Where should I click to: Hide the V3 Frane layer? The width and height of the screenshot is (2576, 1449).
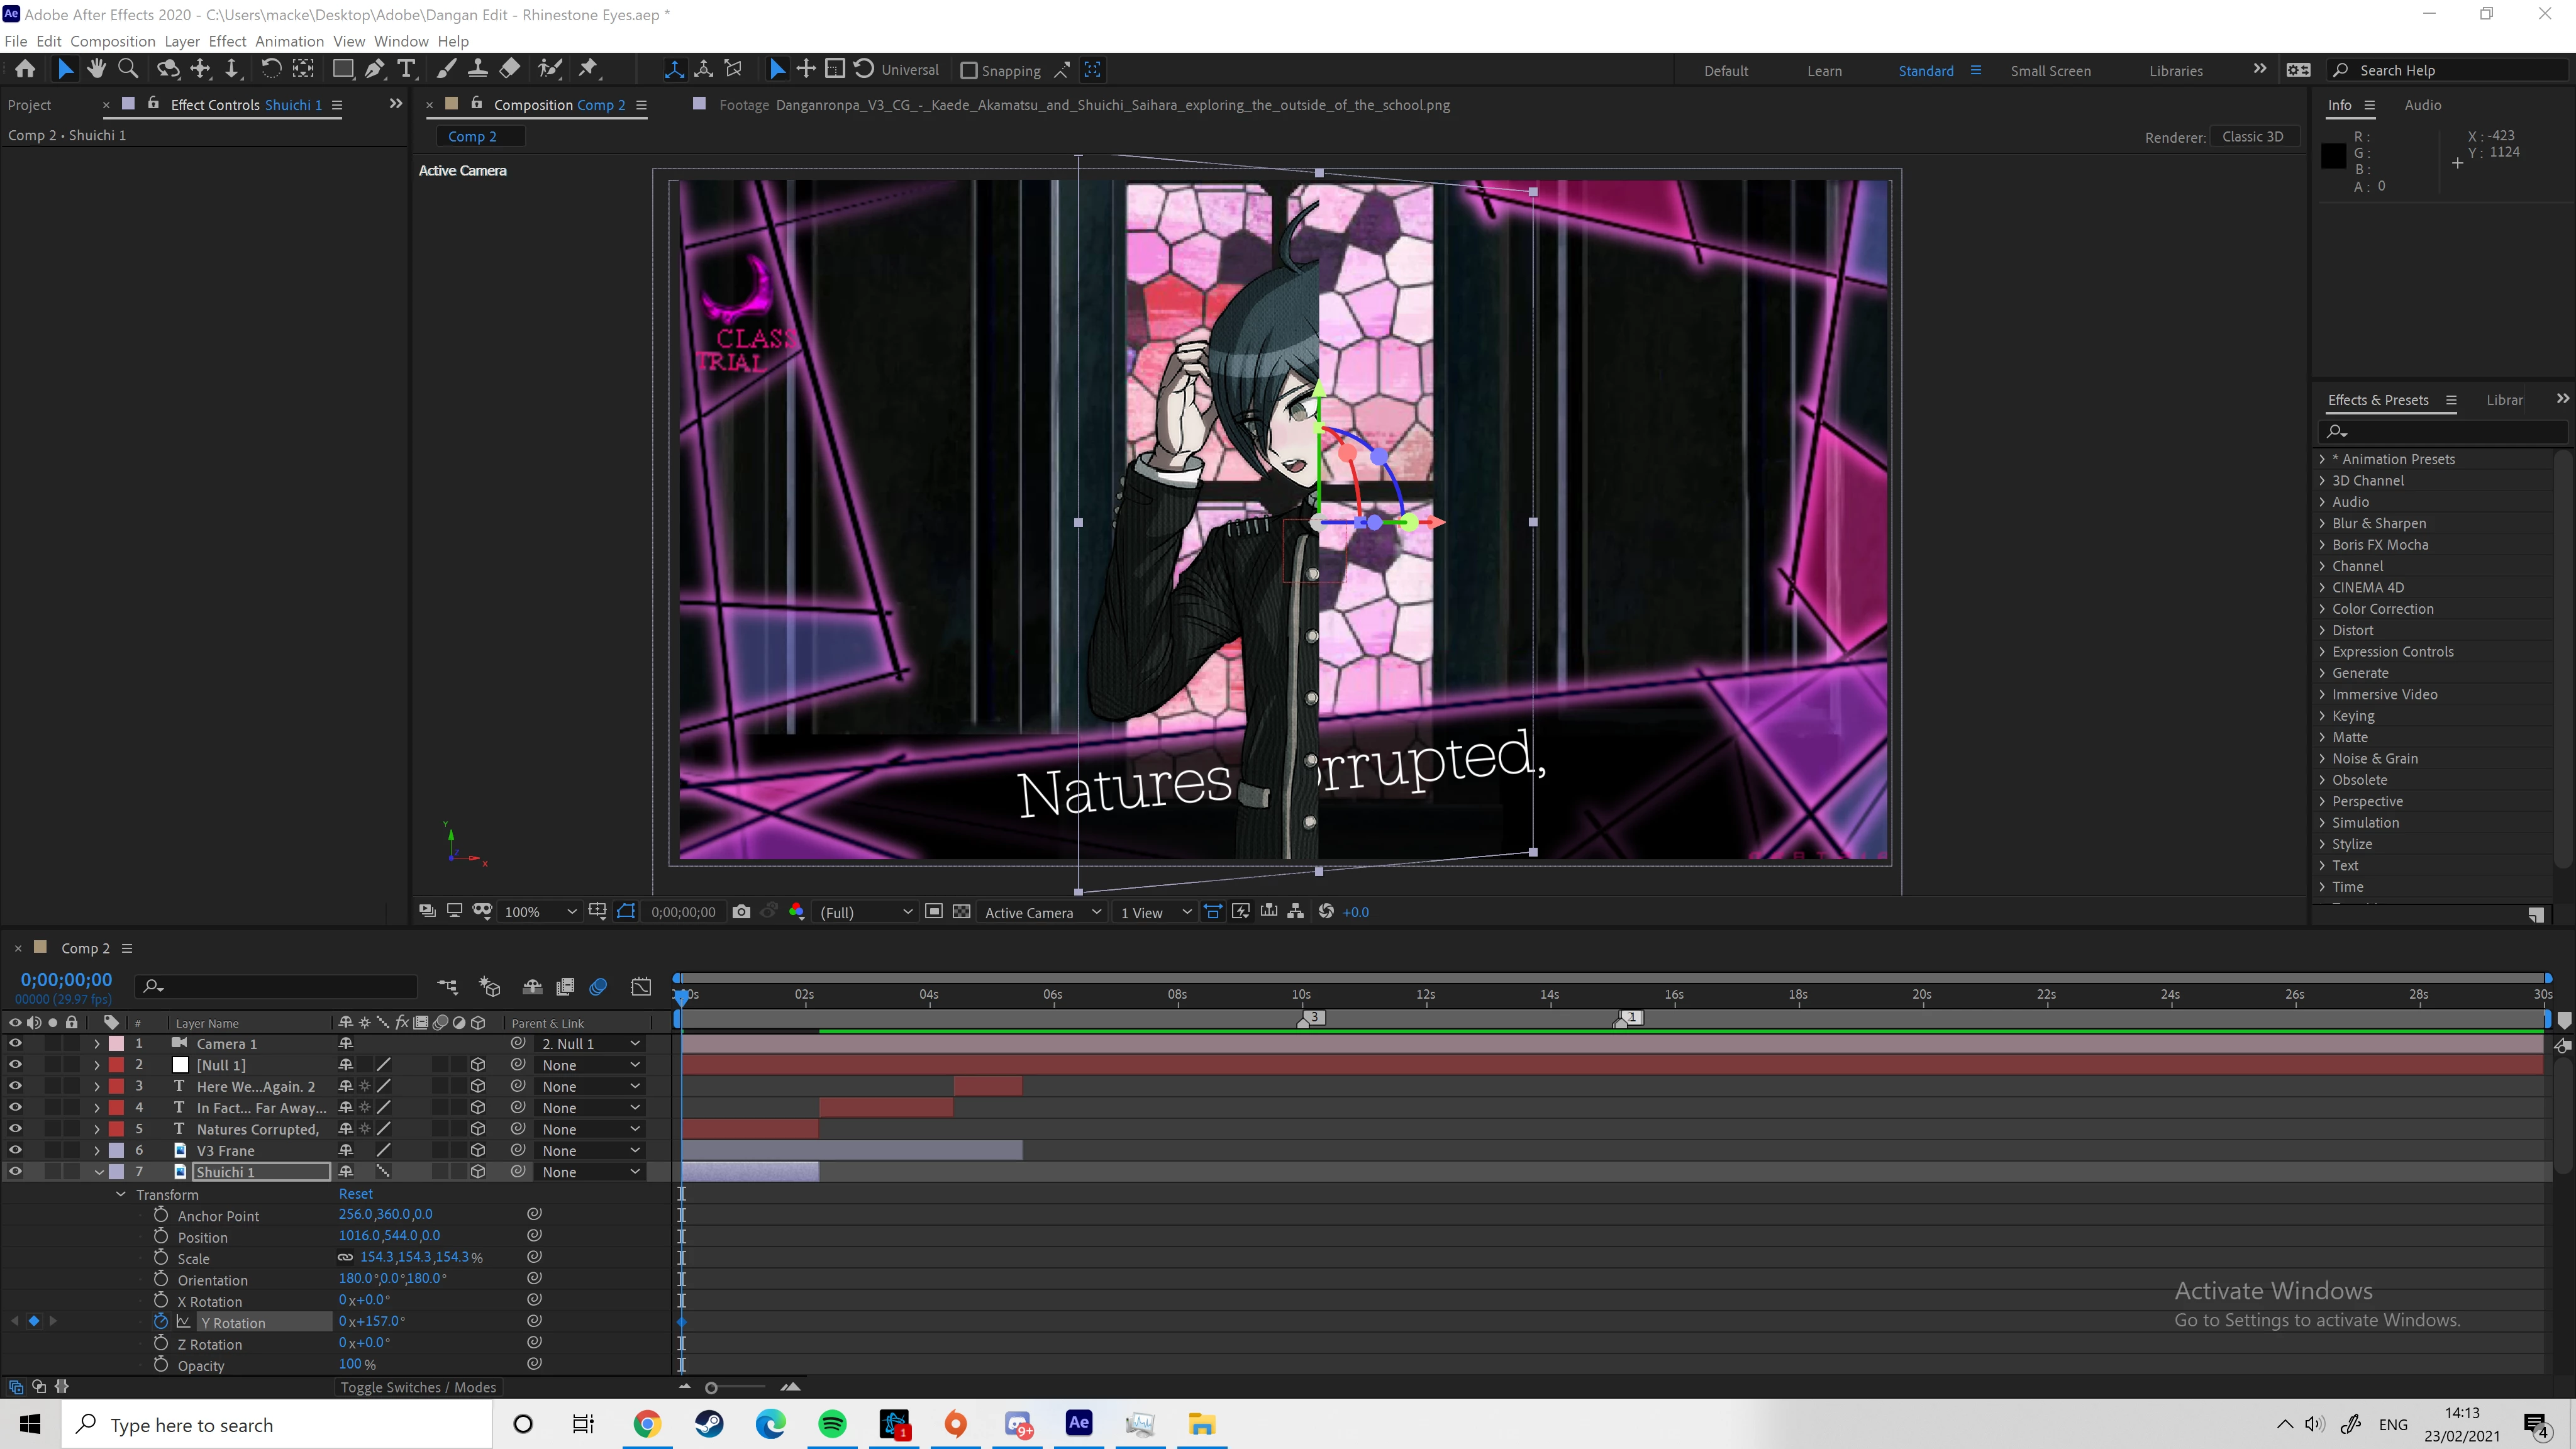(x=15, y=1150)
